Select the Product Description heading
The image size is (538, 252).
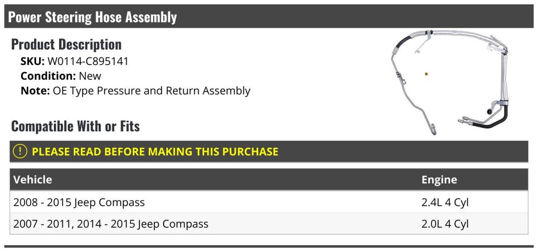pos(66,44)
